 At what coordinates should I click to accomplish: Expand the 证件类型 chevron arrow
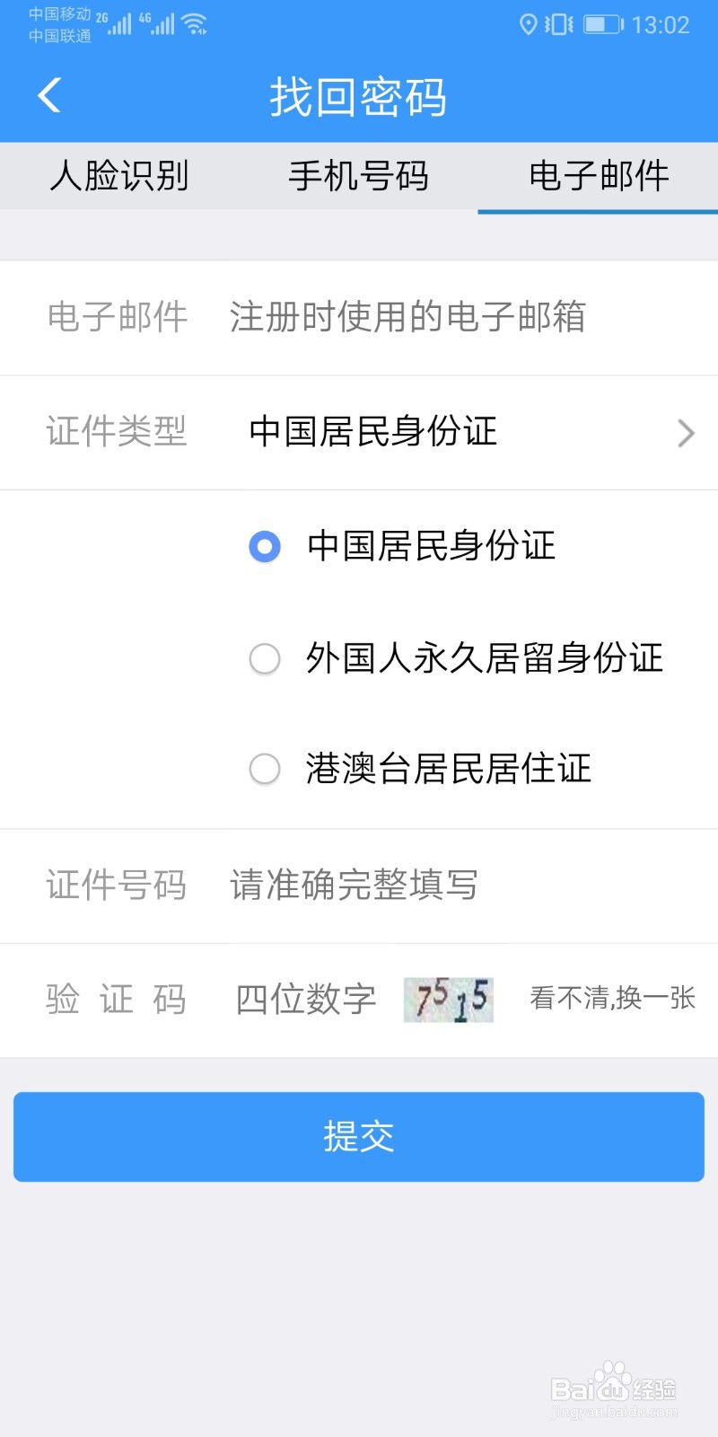coord(686,433)
